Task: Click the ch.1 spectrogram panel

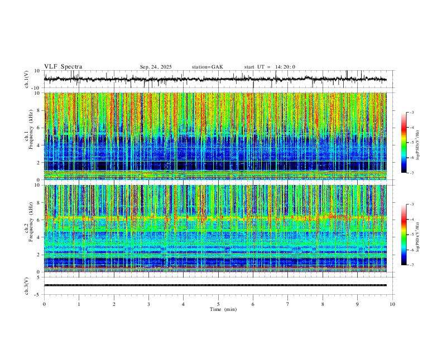Action: 215,136
